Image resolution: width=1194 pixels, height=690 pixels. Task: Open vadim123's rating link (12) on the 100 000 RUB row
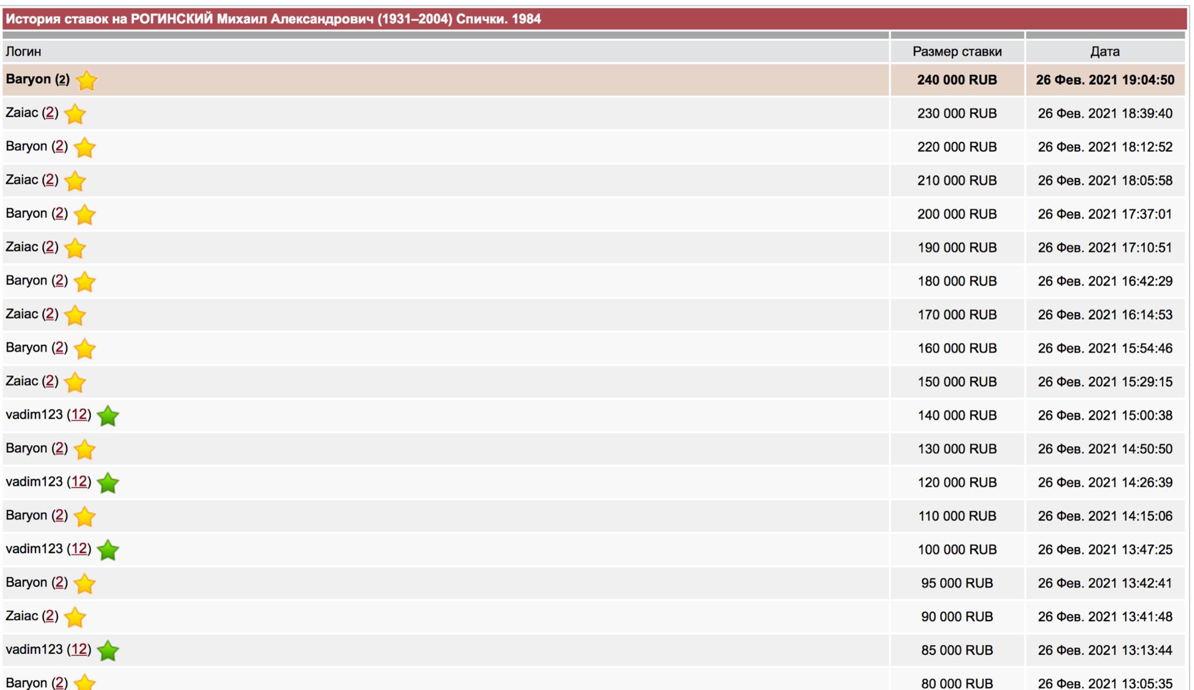coord(79,549)
